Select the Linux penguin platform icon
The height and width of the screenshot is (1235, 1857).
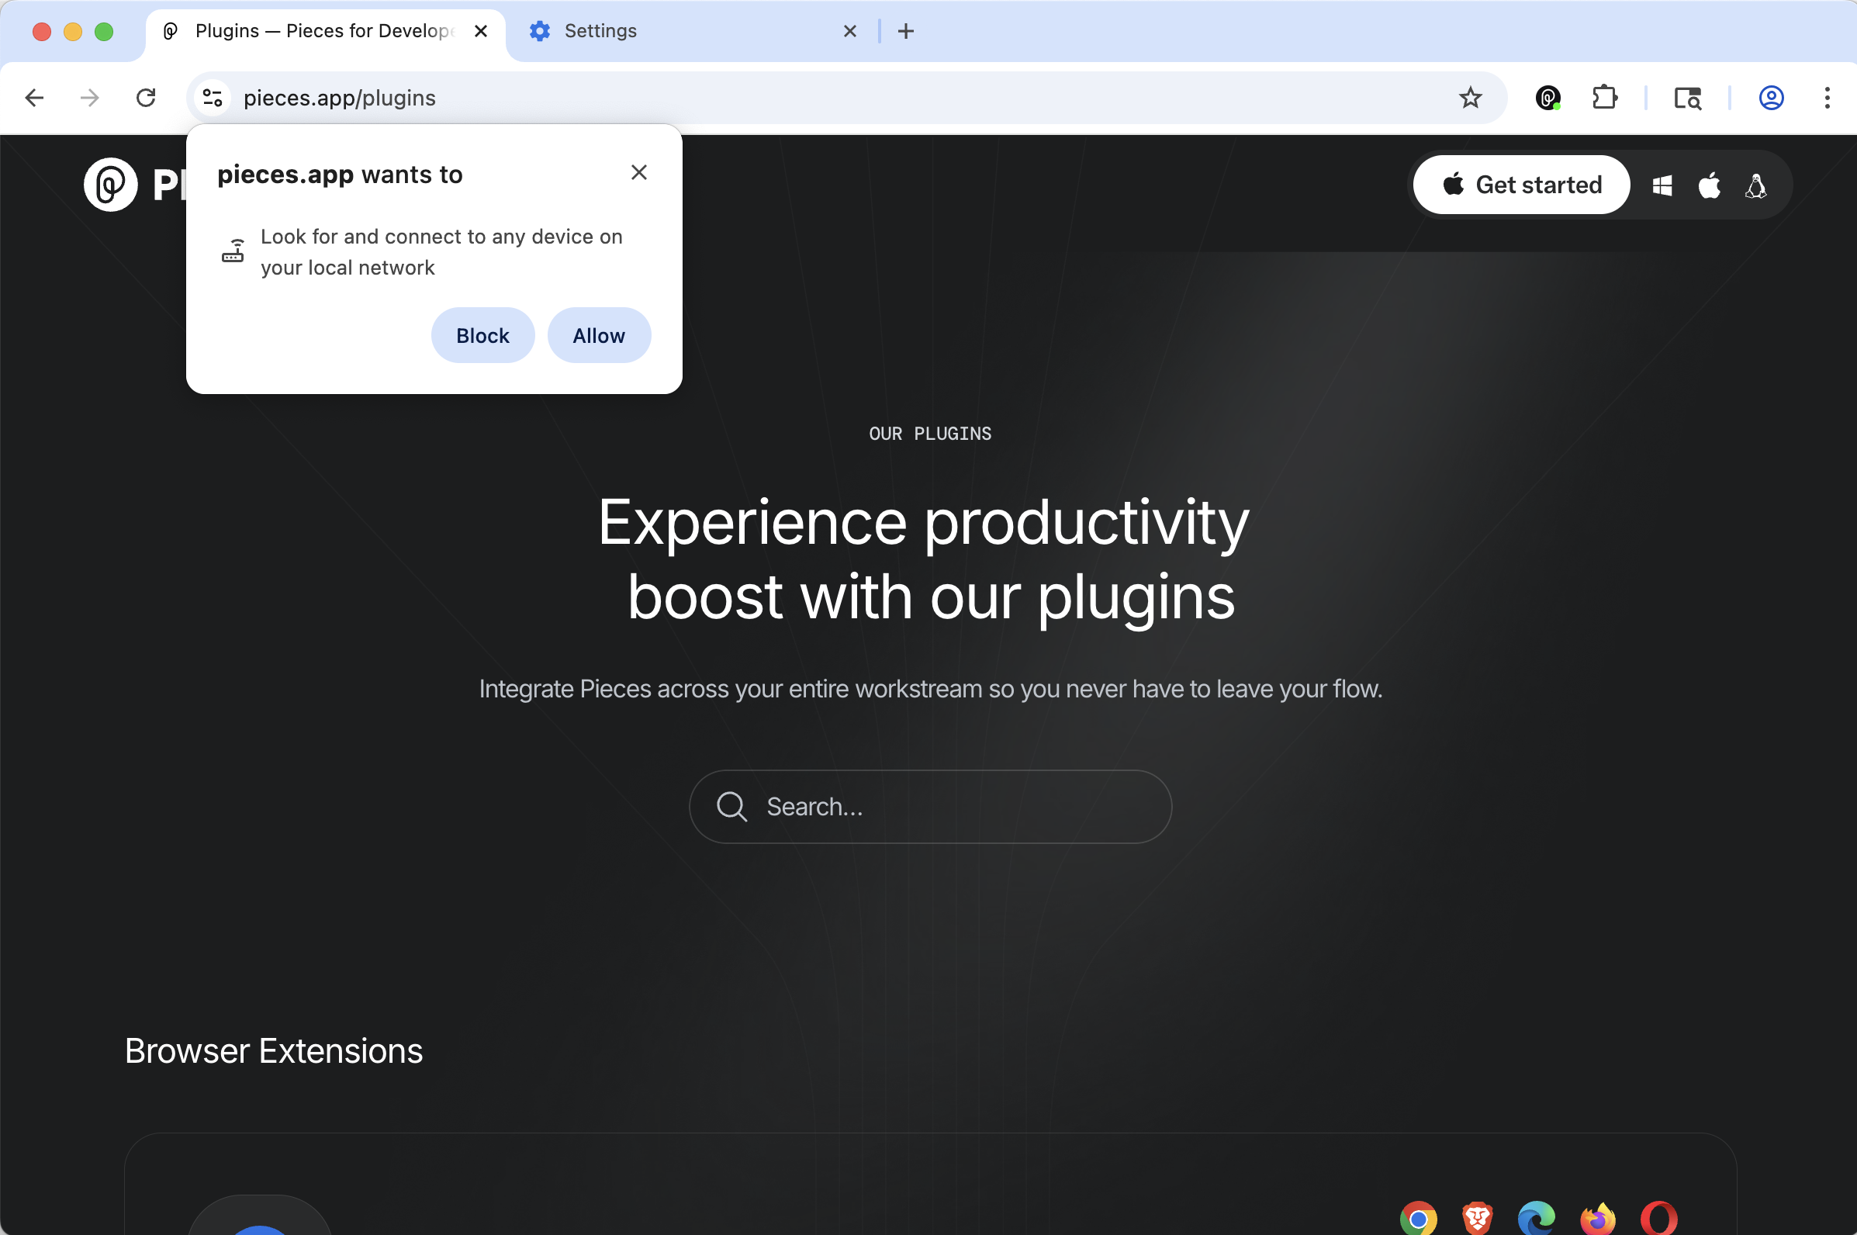1755,186
